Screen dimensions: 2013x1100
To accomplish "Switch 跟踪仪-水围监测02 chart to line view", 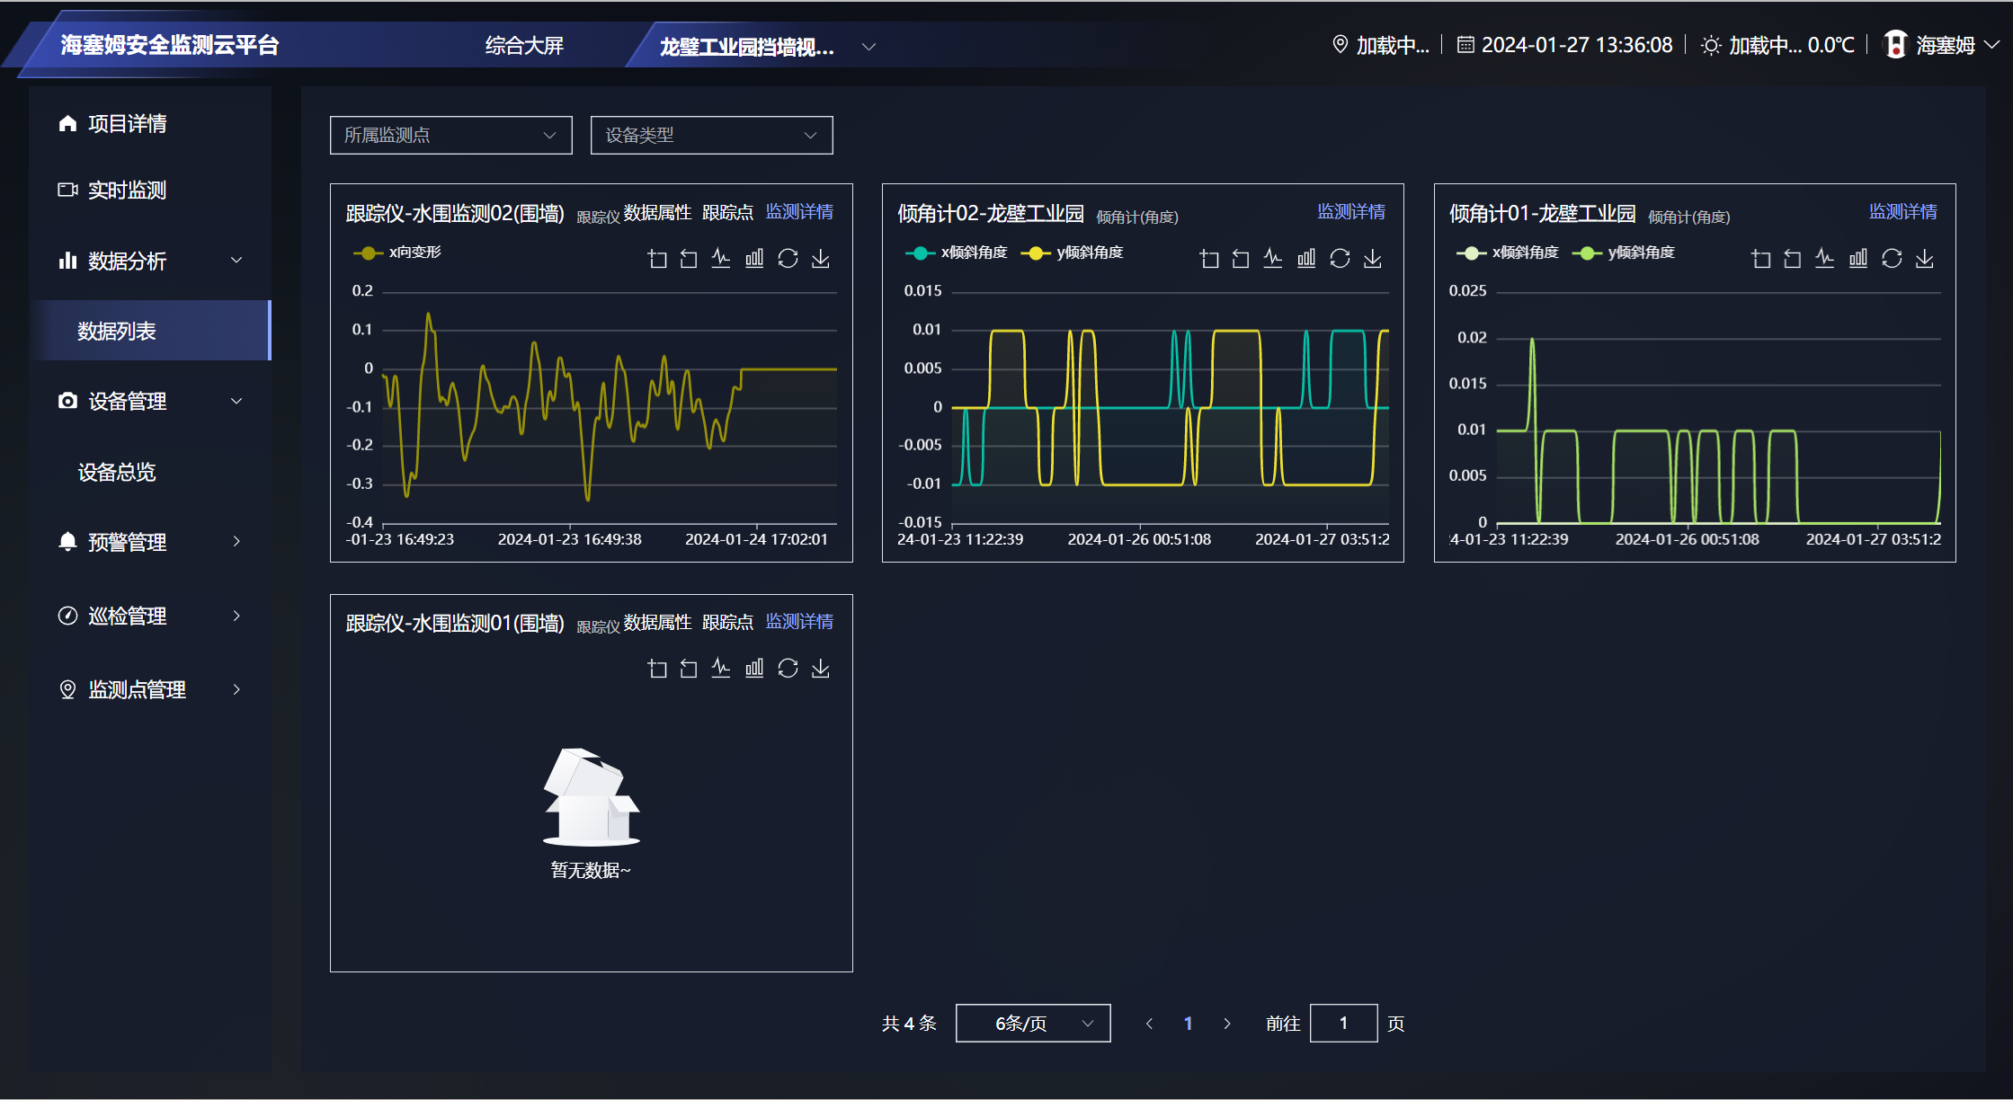I will coord(721,259).
